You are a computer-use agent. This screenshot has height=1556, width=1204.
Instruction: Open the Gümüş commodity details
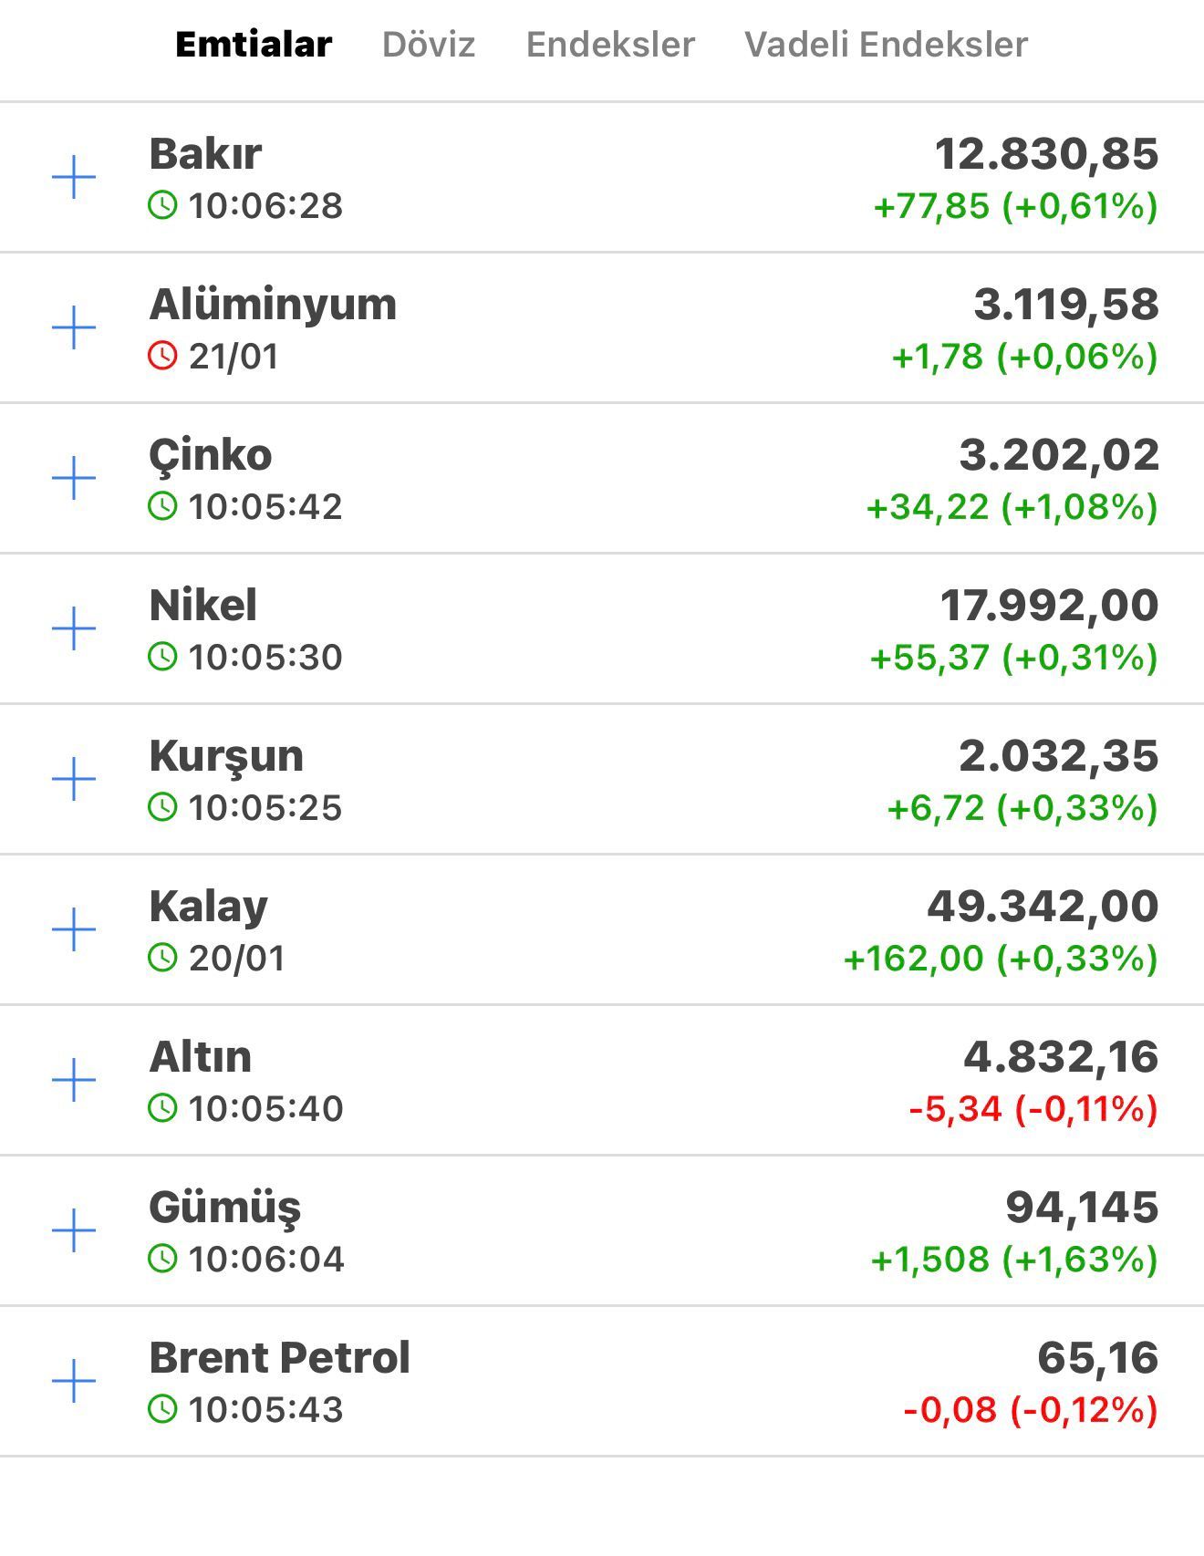[225, 1208]
